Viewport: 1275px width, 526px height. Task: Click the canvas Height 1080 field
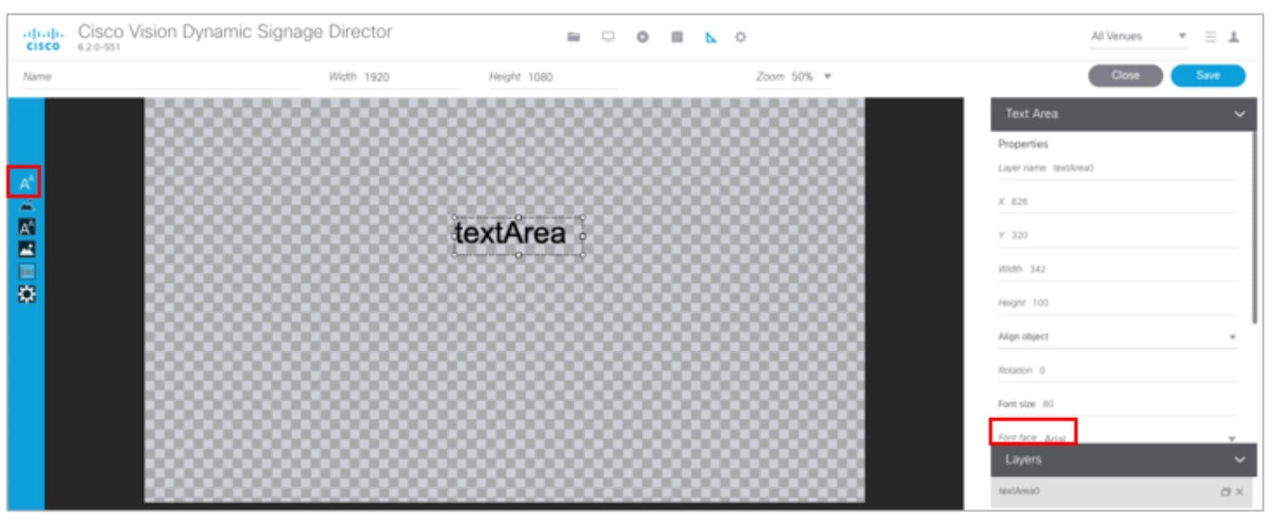pos(553,77)
